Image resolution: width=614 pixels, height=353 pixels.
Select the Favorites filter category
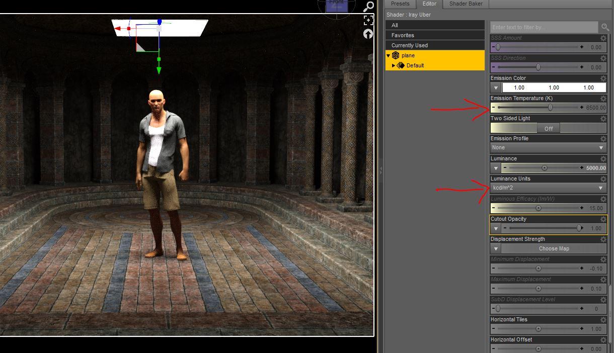click(435, 35)
